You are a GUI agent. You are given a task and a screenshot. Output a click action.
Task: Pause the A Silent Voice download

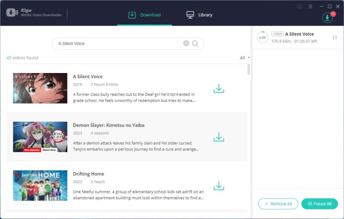335,37
